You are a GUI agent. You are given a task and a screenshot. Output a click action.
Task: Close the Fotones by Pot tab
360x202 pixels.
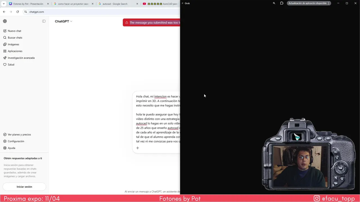(x=48, y=4)
